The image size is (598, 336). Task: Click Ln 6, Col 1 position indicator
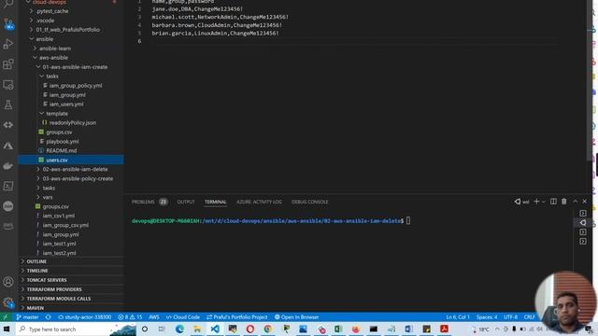click(x=458, y=317)
